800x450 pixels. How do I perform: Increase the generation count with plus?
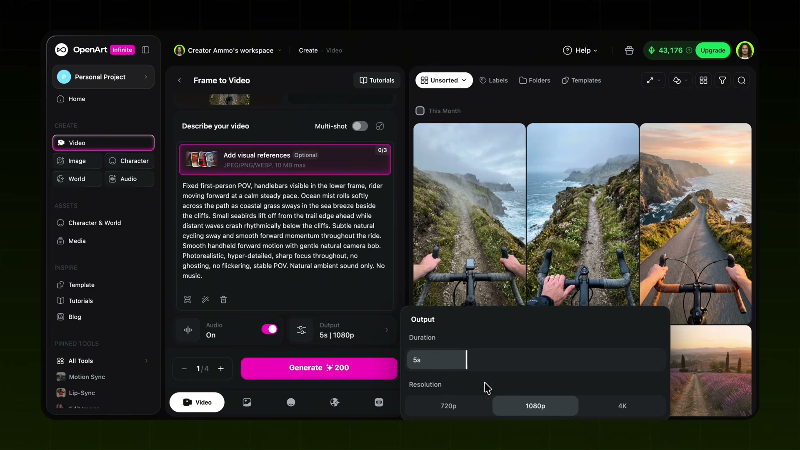point(221,369)
